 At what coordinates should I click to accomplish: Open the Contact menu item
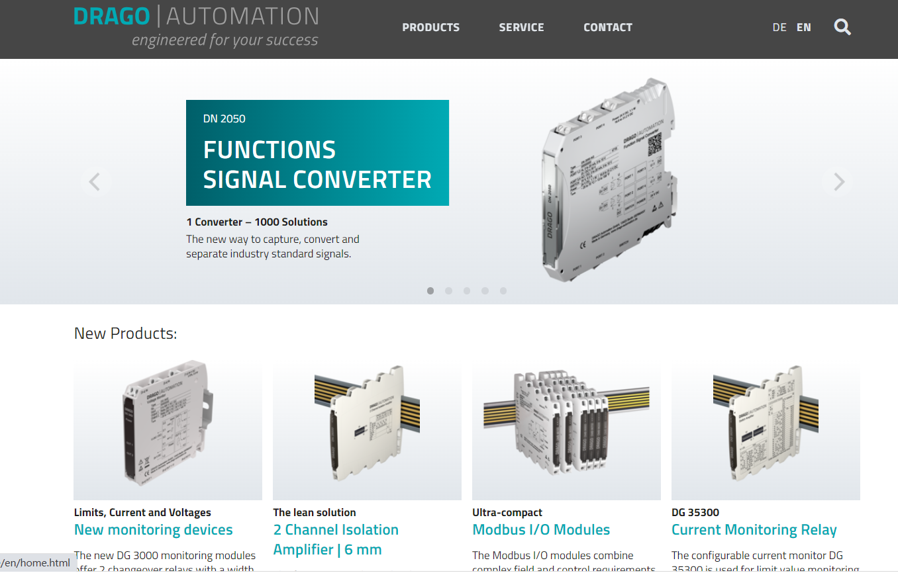click(608, 27)
